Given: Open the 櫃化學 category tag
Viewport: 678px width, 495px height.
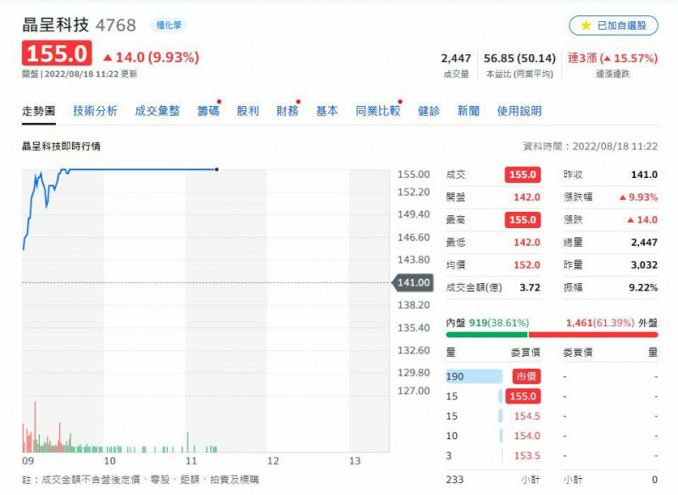Looking at the screenshot, I should coord(169,25).
